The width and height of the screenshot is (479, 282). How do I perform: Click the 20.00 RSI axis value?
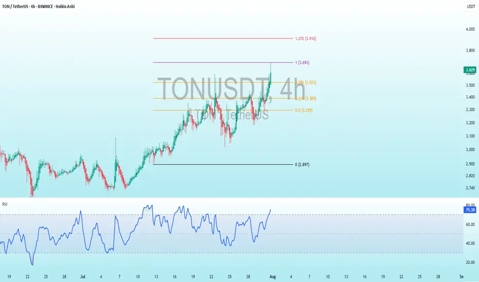tap(470, 263)
